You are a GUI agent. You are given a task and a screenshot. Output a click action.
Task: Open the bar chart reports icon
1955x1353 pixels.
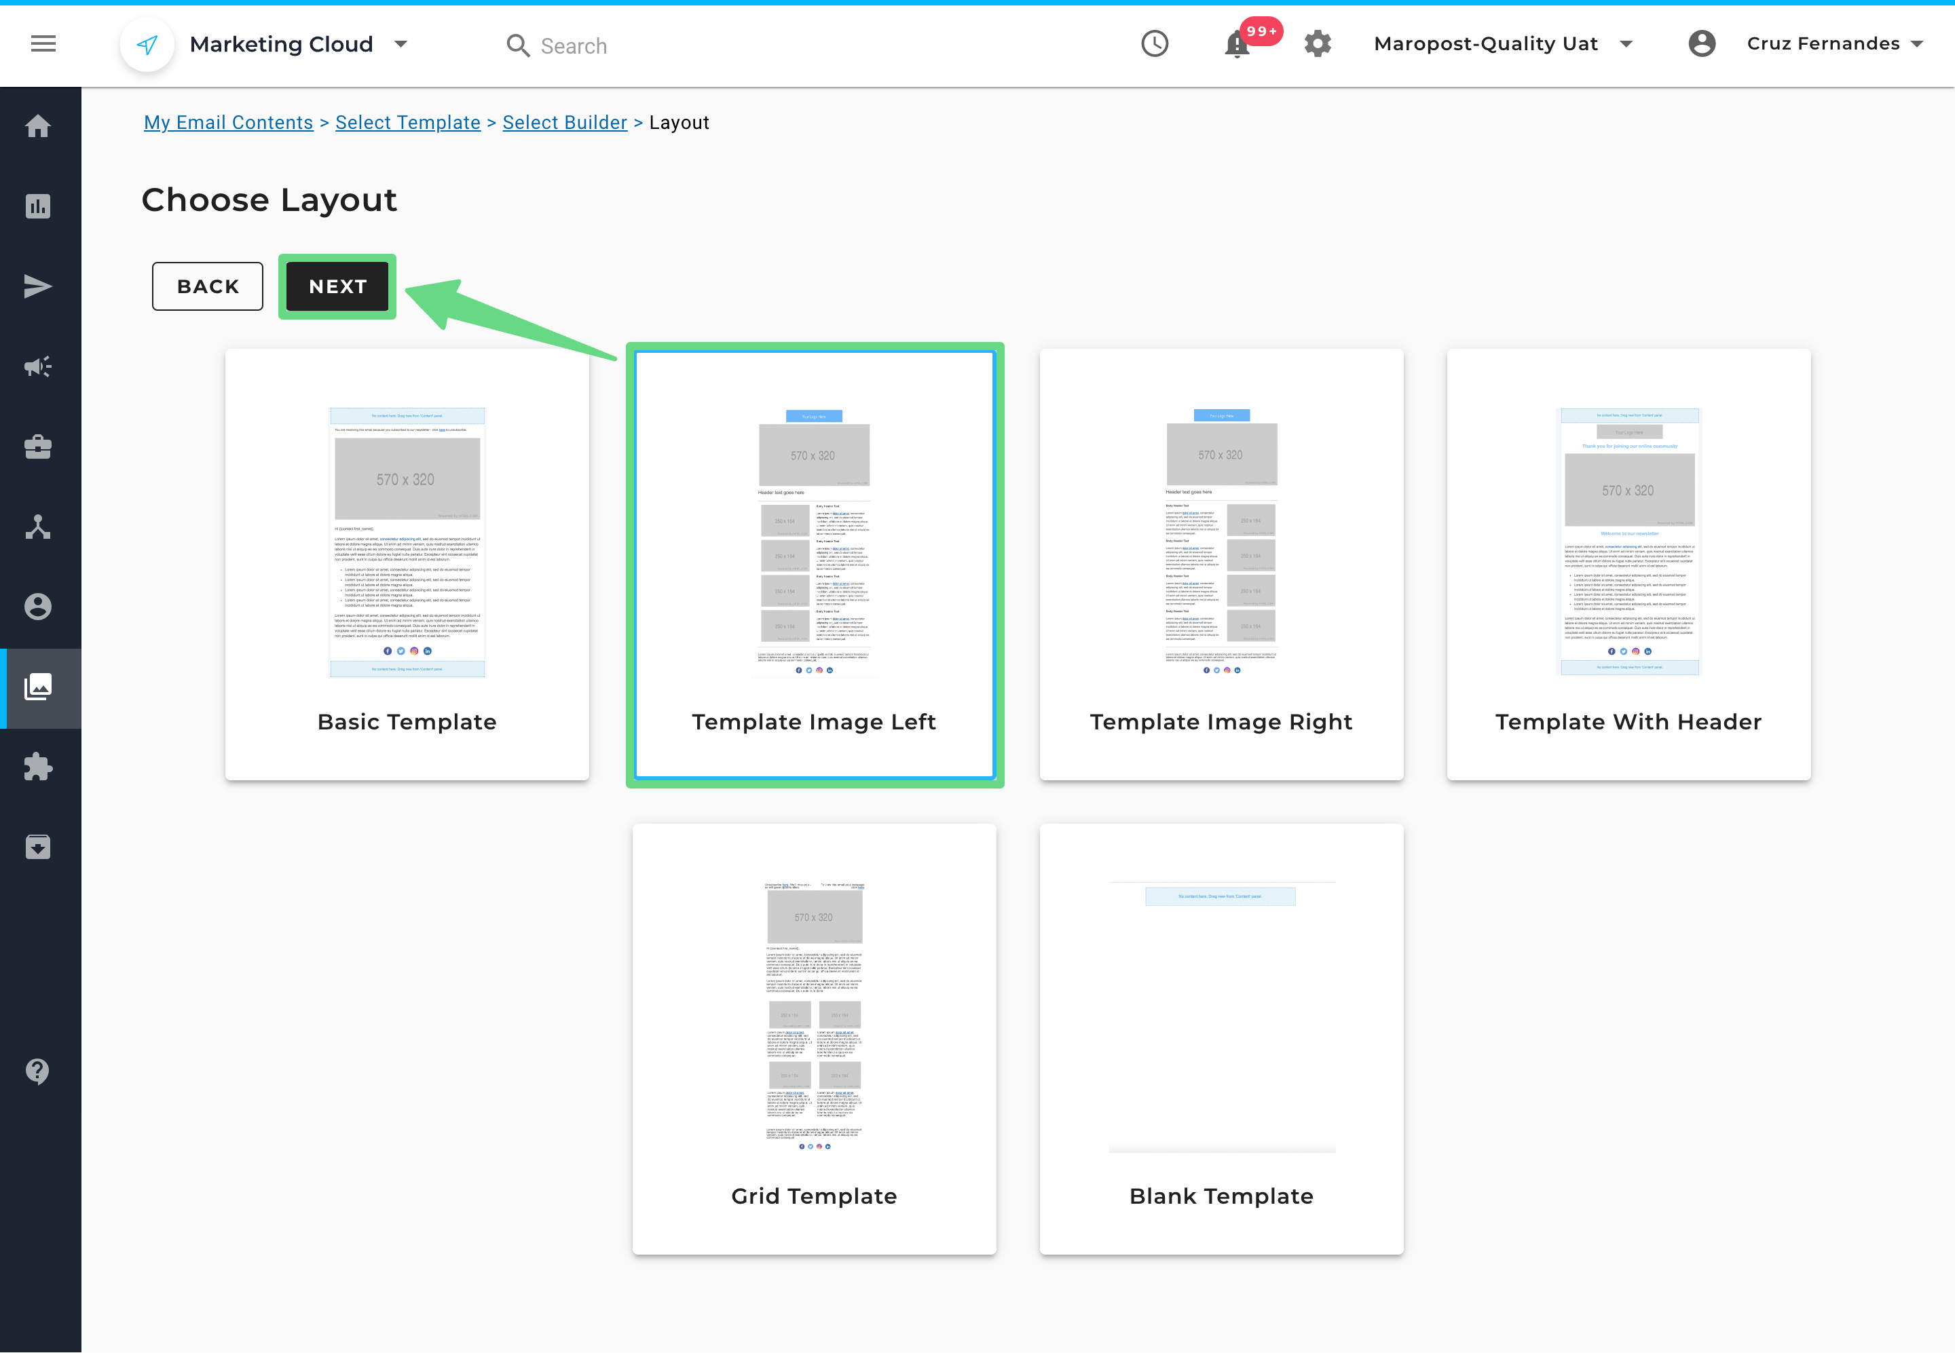point(38,206)
